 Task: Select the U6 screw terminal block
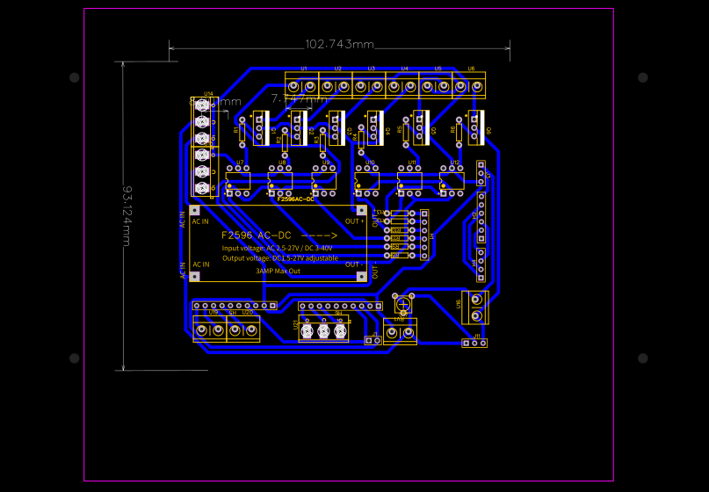coord(469,85)
